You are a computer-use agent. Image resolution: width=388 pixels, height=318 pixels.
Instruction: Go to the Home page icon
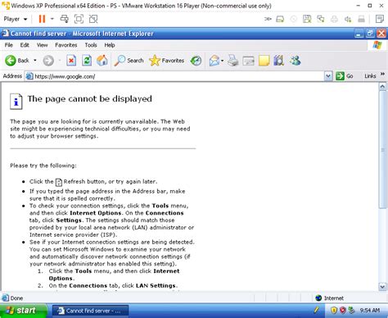tap(102, 61)
